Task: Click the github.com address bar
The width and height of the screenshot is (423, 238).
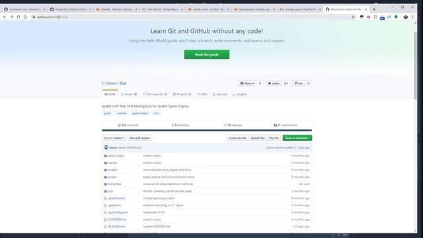Action: [x=189, y=17]
